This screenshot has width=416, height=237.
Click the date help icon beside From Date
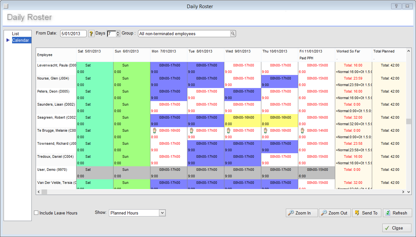[x=91, y=34]
